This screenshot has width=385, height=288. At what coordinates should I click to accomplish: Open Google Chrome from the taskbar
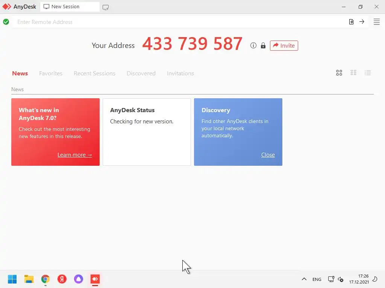(45, 279)
